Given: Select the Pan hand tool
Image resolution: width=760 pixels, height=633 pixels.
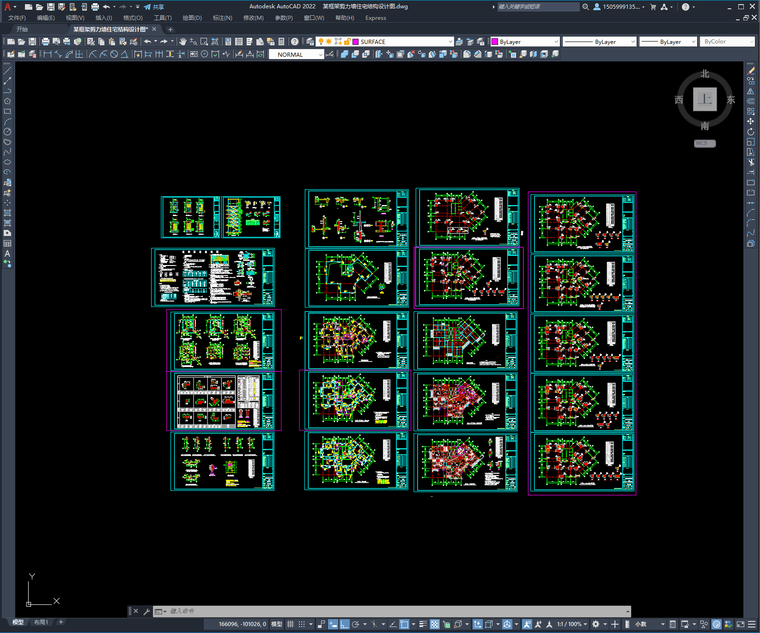Looking at the screenshot, I should 183,42.
